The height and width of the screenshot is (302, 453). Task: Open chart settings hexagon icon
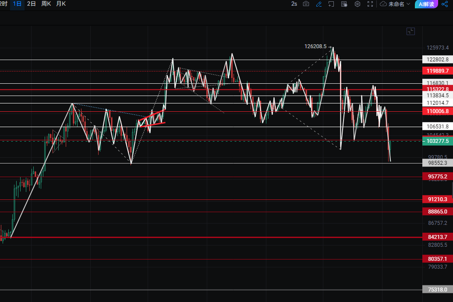click(357, 4)
